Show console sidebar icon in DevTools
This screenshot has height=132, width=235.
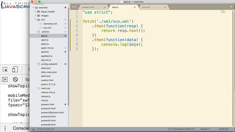point(5,79)
